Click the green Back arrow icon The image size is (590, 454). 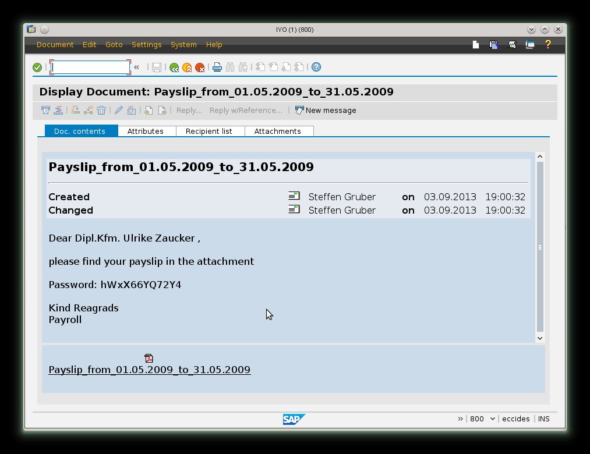pyautogui.click(x=174, y=68)
